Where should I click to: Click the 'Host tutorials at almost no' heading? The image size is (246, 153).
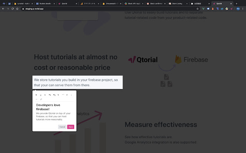tap(76, 62)
